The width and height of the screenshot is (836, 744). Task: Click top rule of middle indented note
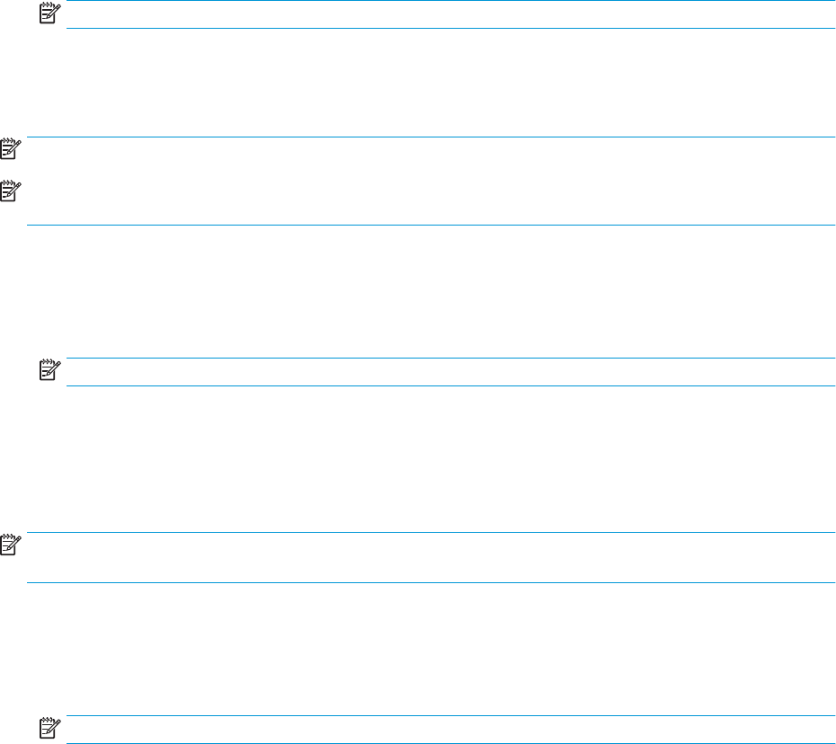450,359
